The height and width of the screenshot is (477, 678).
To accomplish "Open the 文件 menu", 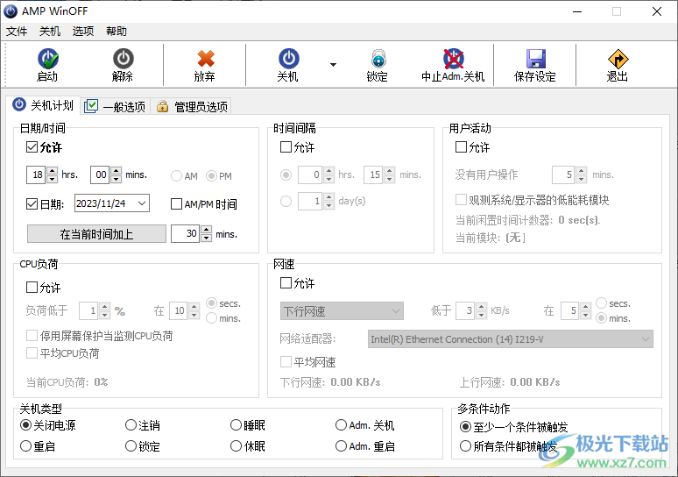I will click(17, 32).
